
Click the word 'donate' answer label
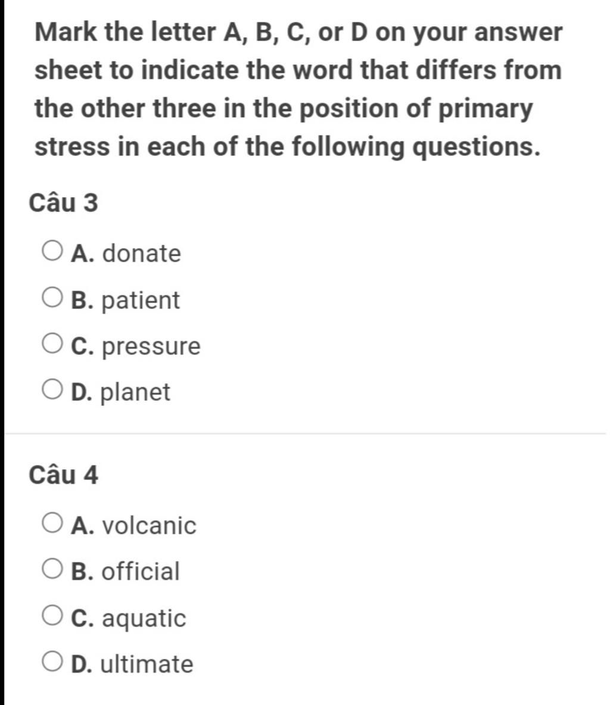142,253
